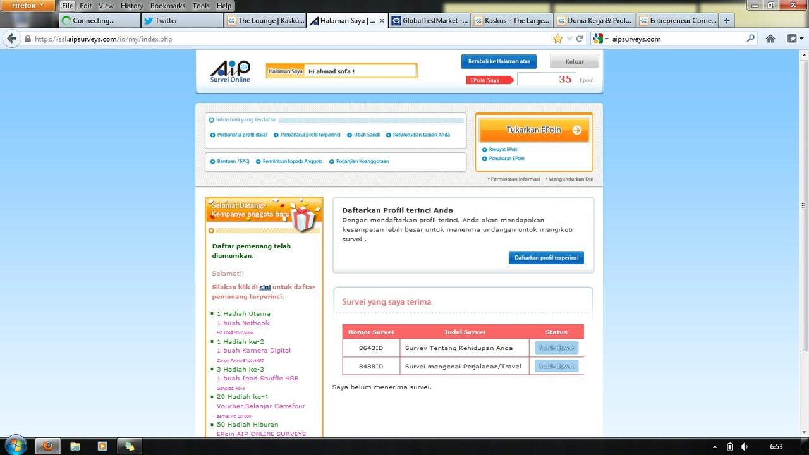Switch to The Lounge Kaskus tab
Viewport: 809px width, 455px height.
(265, 20)
